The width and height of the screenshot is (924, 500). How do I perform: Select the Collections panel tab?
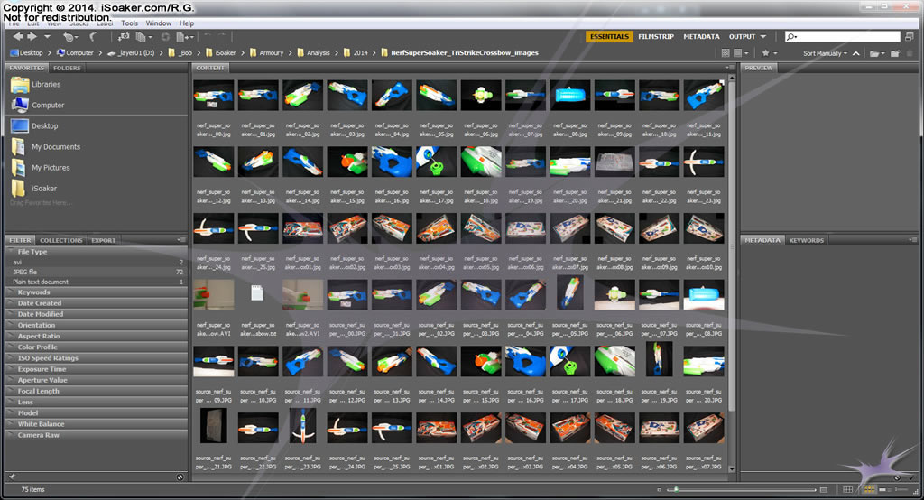(61, 240)
